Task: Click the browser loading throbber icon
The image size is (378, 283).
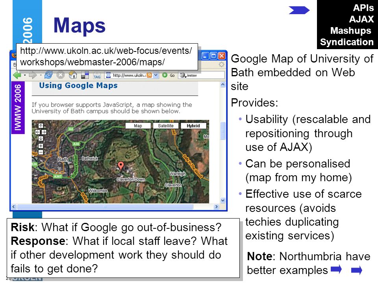Action: pos(221,64)
